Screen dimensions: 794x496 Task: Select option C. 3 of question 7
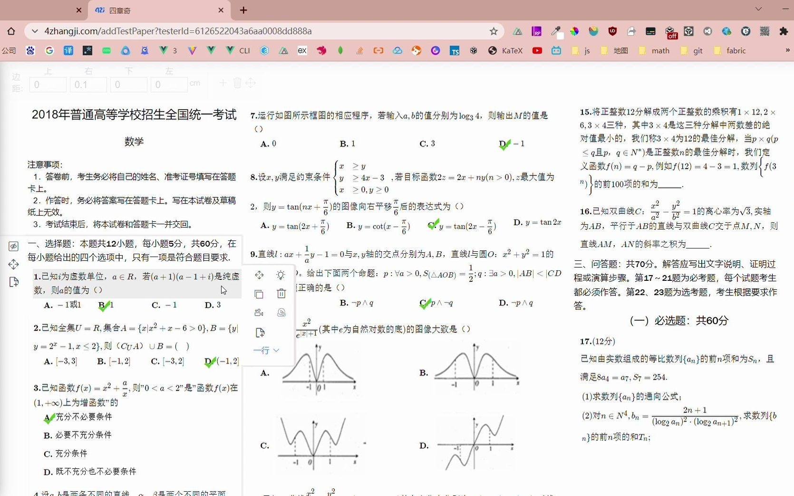[x=427, y=143]
